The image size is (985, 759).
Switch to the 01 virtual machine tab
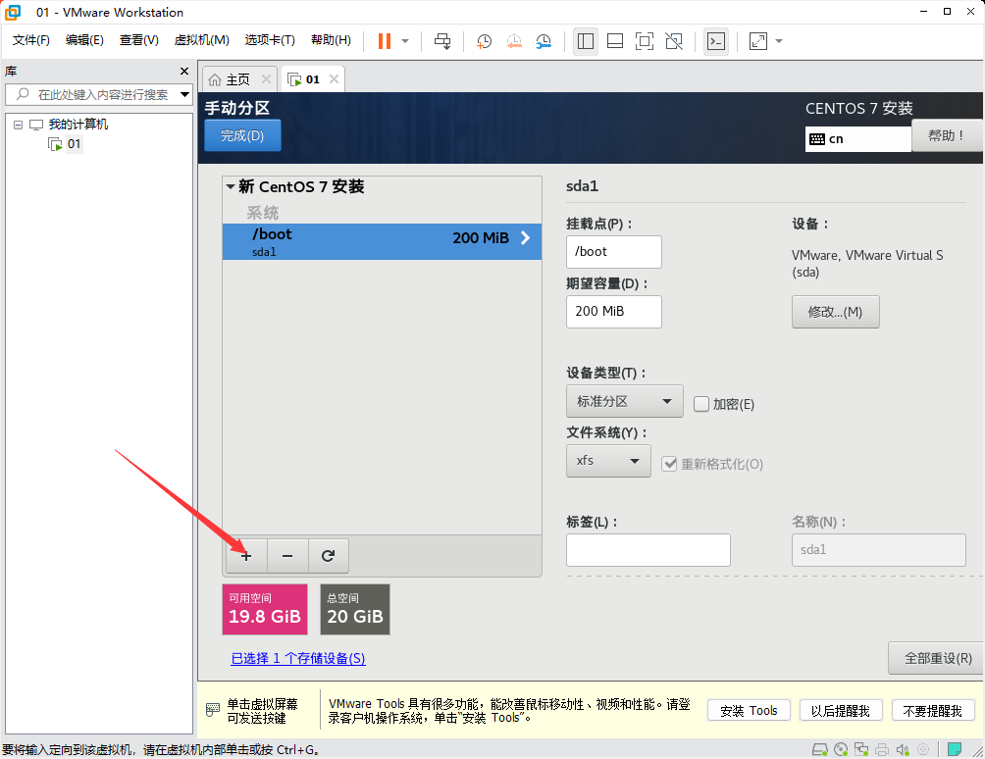click(313, 79)
